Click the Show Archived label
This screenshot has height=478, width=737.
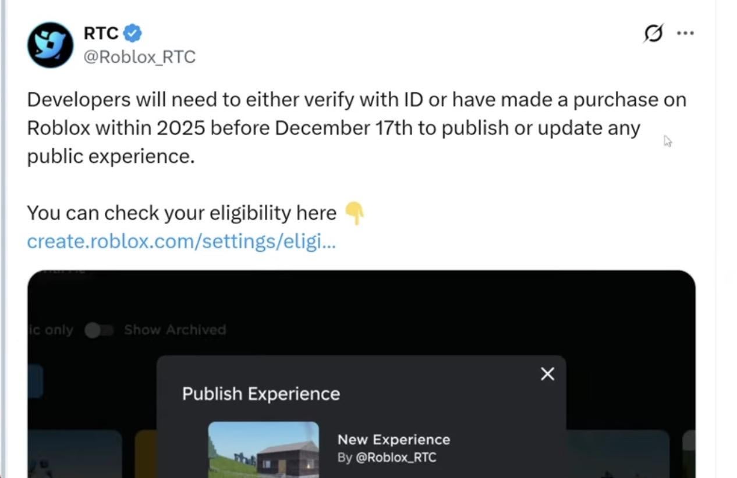click(175, 330)
